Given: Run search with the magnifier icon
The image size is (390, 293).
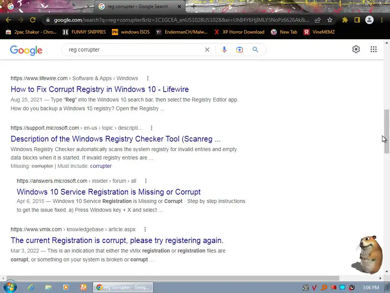Looking at the screenshot, I should [255, 50].
